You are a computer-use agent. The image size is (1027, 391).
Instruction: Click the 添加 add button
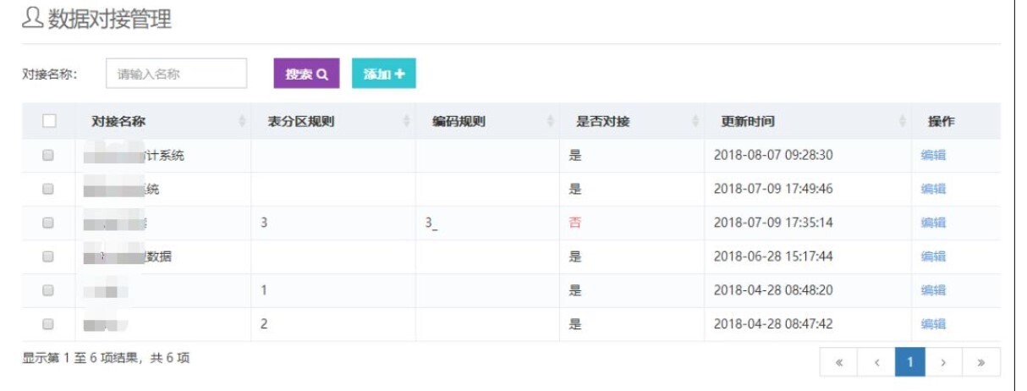(383, 74)
